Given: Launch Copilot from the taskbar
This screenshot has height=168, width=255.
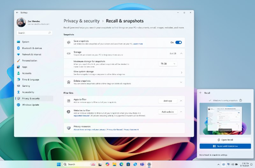Looking at the screenshot, I should [107, 164].
